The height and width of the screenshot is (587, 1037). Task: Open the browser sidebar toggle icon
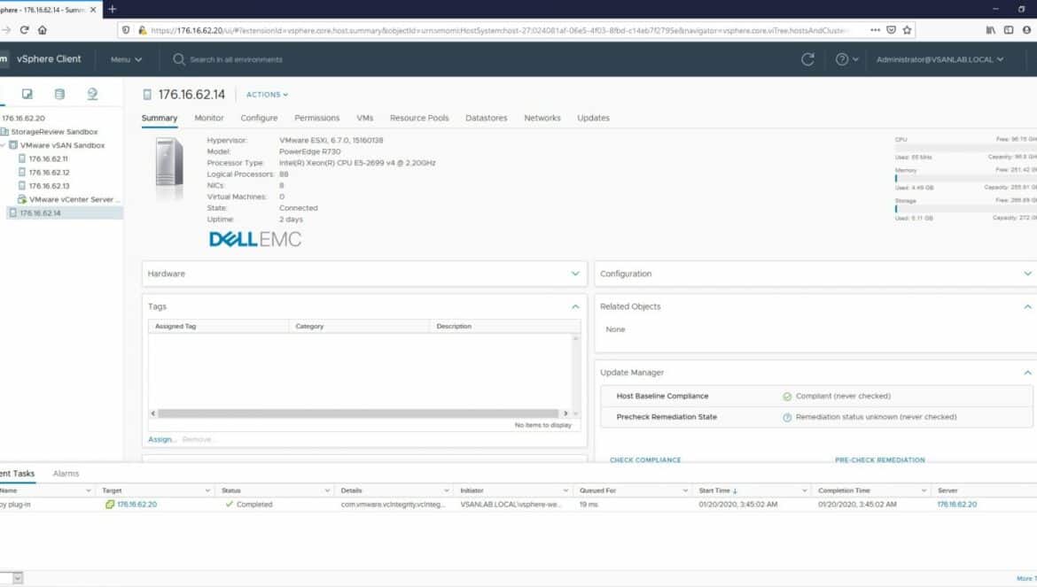click(x=1009, y=30)
